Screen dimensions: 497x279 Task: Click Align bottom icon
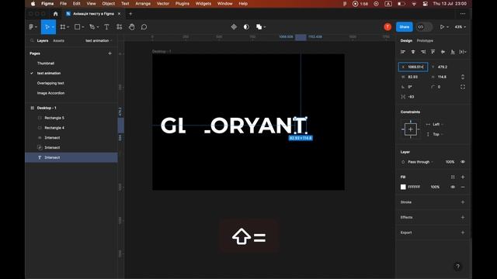pyautogui.click(x=453, y=52)
